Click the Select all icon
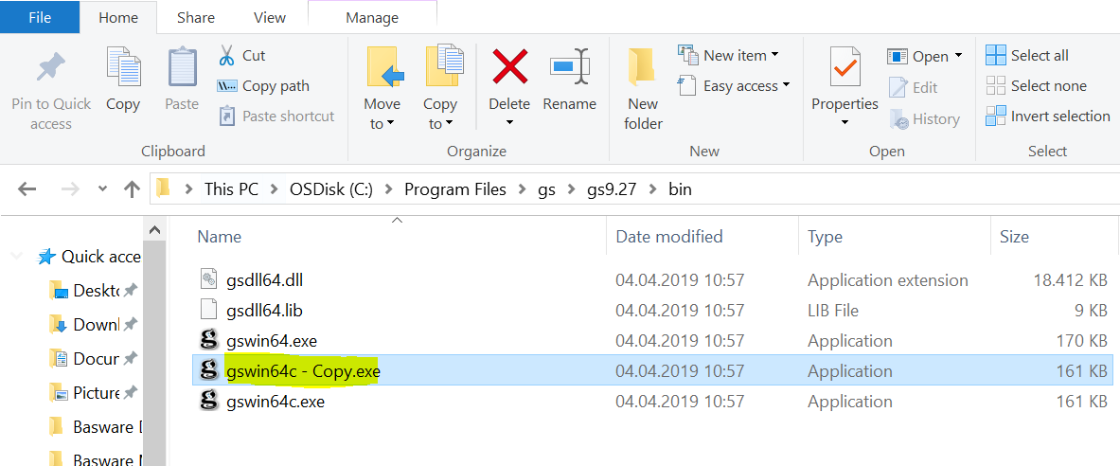The width and height of the screenshot is (1120, 466). [x=995, y=55]
